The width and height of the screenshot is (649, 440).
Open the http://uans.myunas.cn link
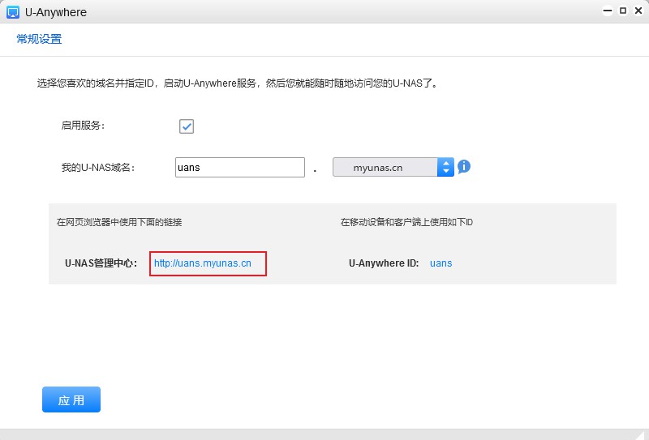click(x=203, y=263)
